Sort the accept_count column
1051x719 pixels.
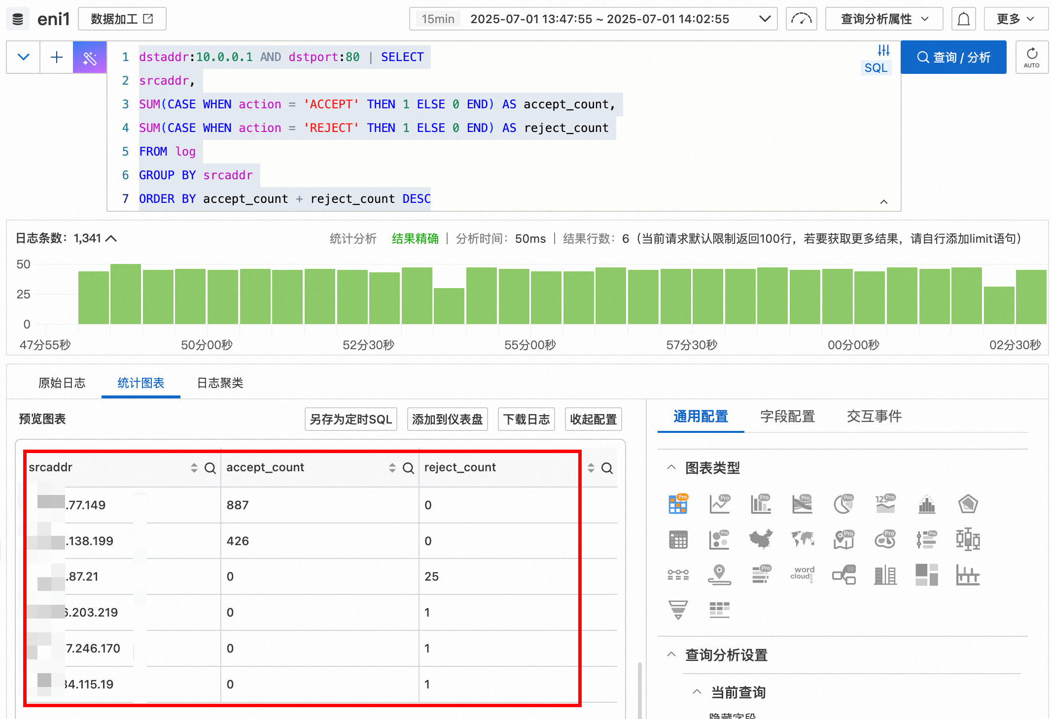[x=392, y=468]
